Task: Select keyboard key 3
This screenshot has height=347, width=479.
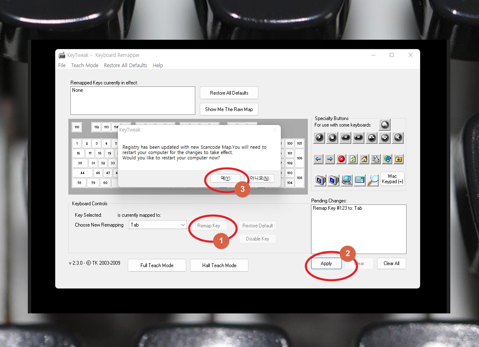Action: (x=97, y=143)
